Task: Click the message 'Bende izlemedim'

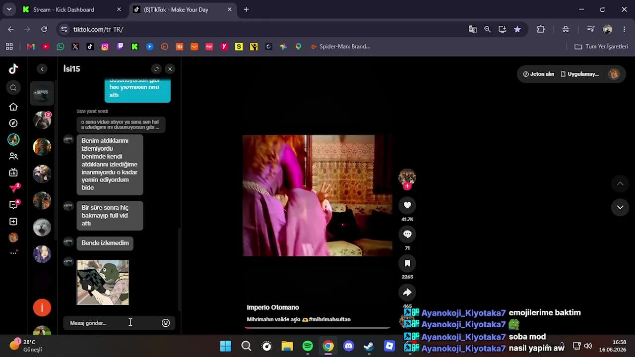Action: 105,243
